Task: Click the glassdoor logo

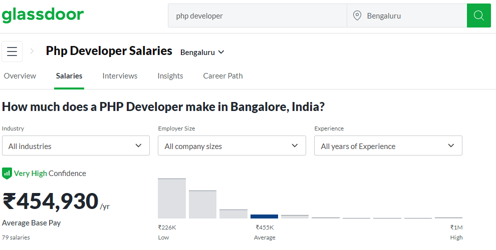Action: 43,15
